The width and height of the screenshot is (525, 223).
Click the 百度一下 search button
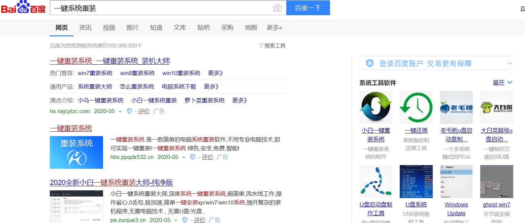pos(308,8)
